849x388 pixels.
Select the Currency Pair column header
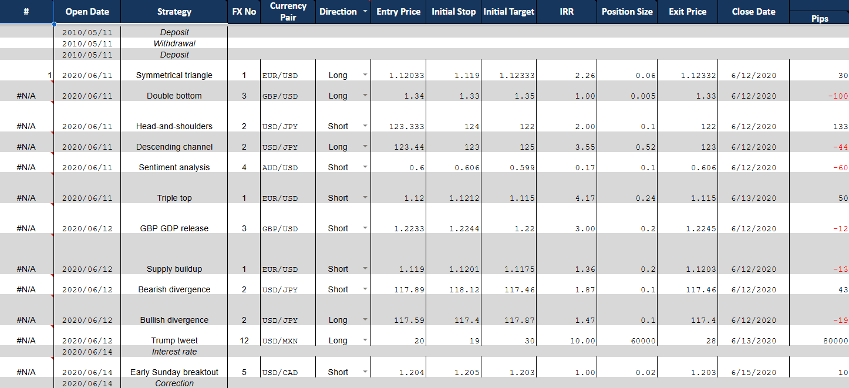(288, 12)
